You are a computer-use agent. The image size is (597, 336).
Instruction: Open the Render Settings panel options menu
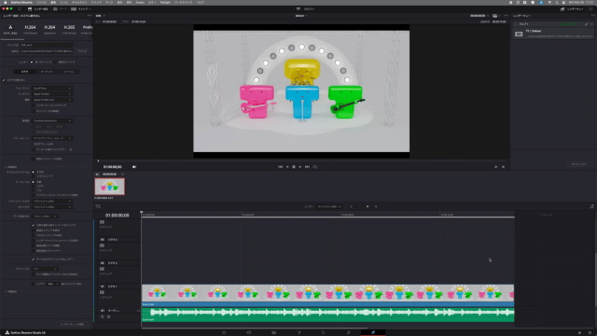click(90, 16)
